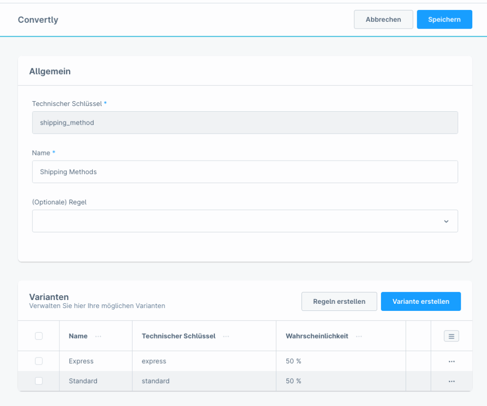Expand the (Optionale) Regel dropdown

point(245,221)
